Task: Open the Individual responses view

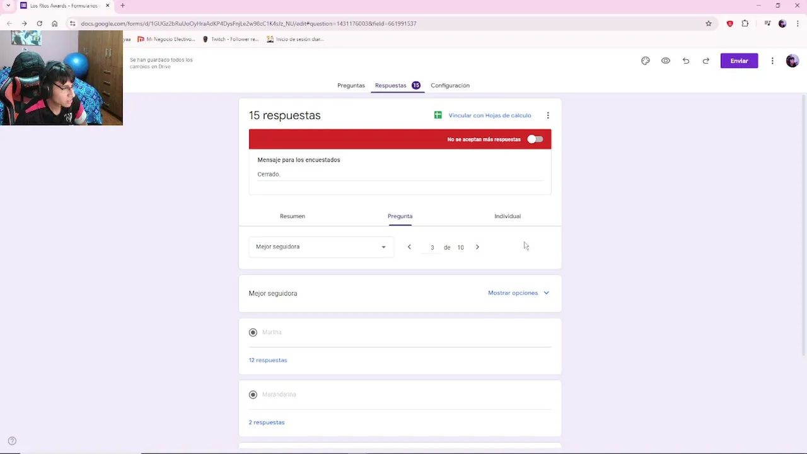Action: point(508,216)
